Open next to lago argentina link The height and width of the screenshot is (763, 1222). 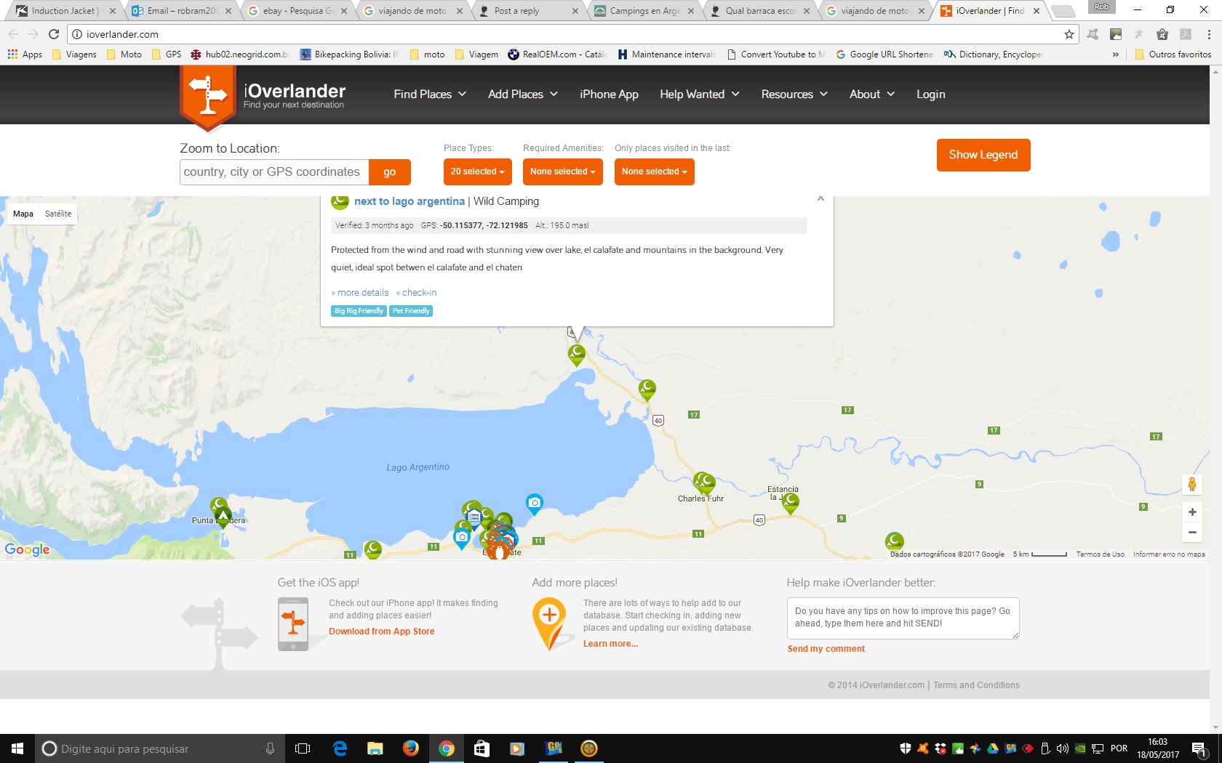coord(409,201)
